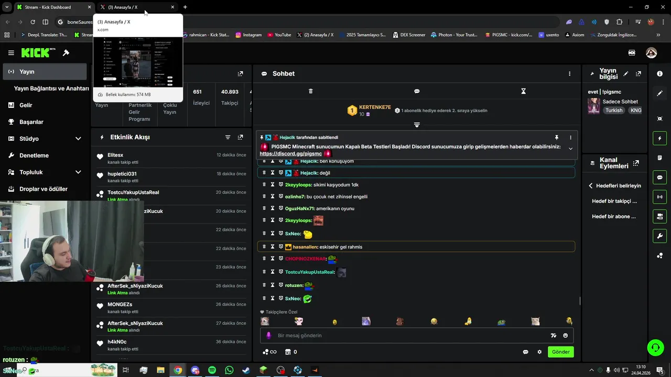The image size is (671, 377).
Task: Open chat settings gear icon
Action: [x=539, y=352]
